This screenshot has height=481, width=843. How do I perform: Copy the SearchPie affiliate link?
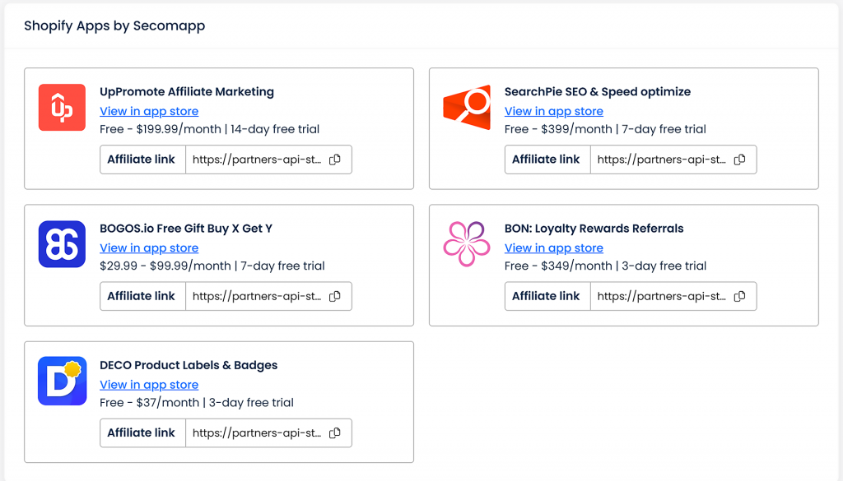click(740, 160)
